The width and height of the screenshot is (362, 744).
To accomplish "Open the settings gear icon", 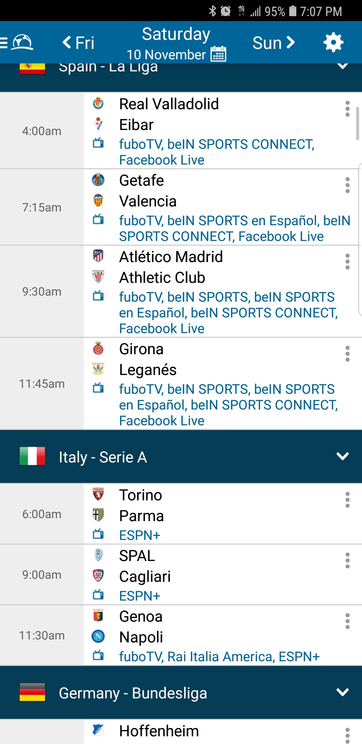I will 333,43.
